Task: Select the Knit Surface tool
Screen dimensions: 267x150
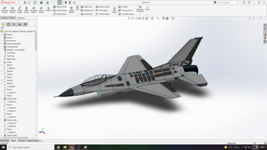Action: (x=114, y=10)
